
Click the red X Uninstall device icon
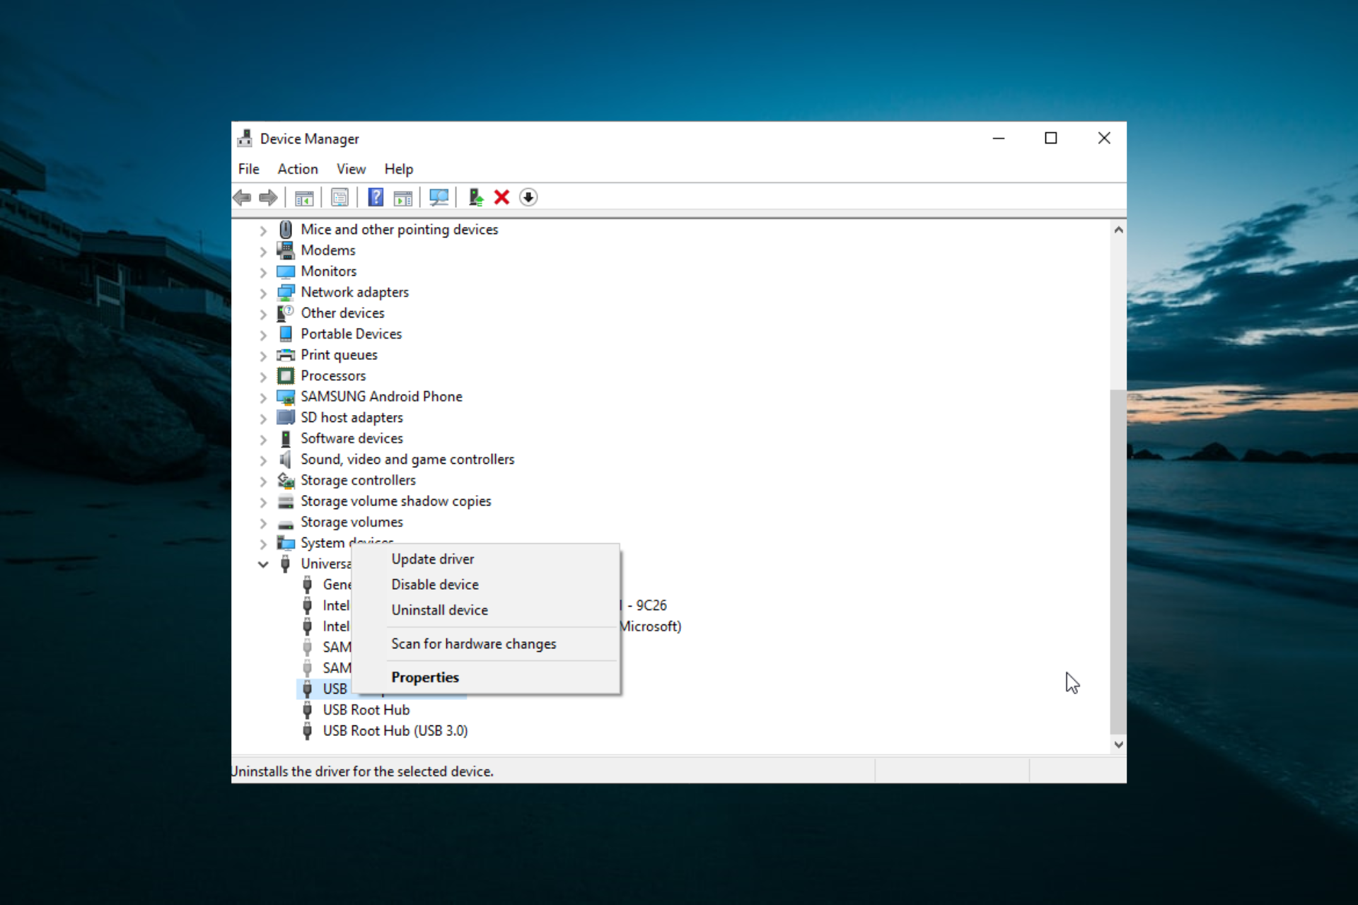(501, 197)
